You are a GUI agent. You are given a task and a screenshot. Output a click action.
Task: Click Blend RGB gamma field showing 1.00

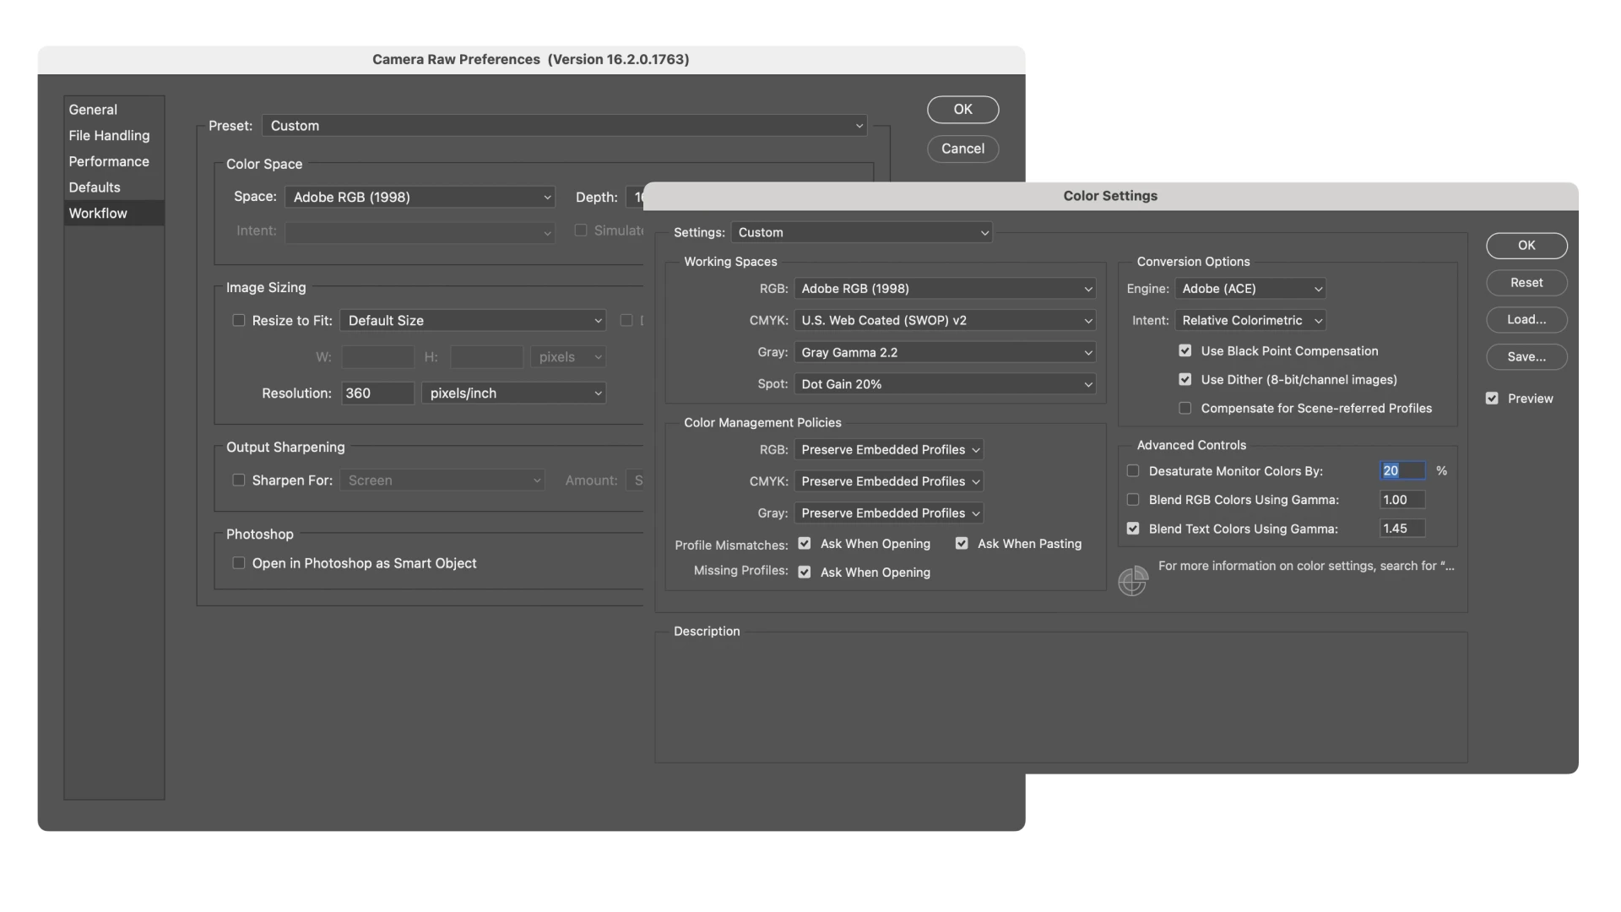tap(1402, 500)
